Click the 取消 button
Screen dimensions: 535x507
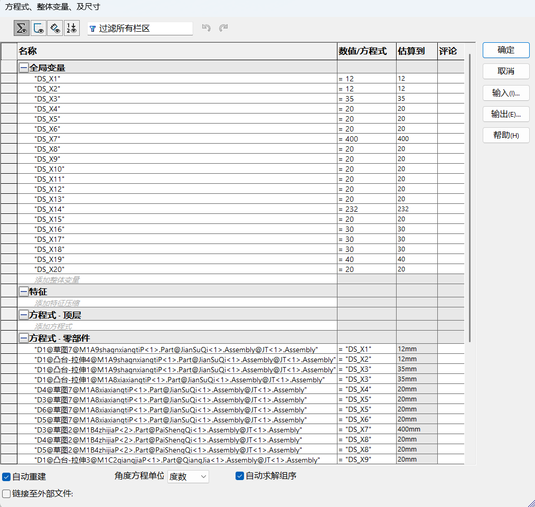click(506, 71)
